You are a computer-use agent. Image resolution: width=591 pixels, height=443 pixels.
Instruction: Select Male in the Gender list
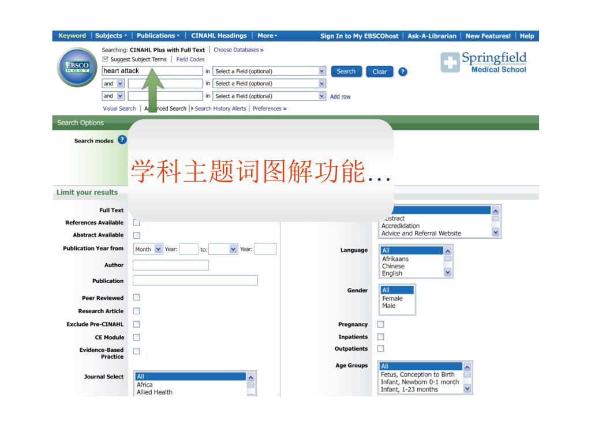pyautogui.click(x=388, y=306)
